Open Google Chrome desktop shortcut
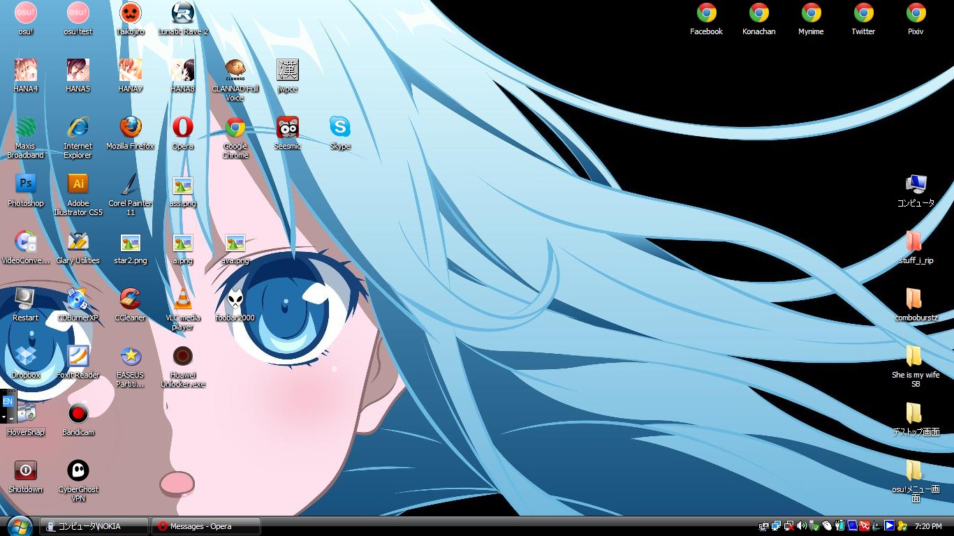 click(235, 137)
